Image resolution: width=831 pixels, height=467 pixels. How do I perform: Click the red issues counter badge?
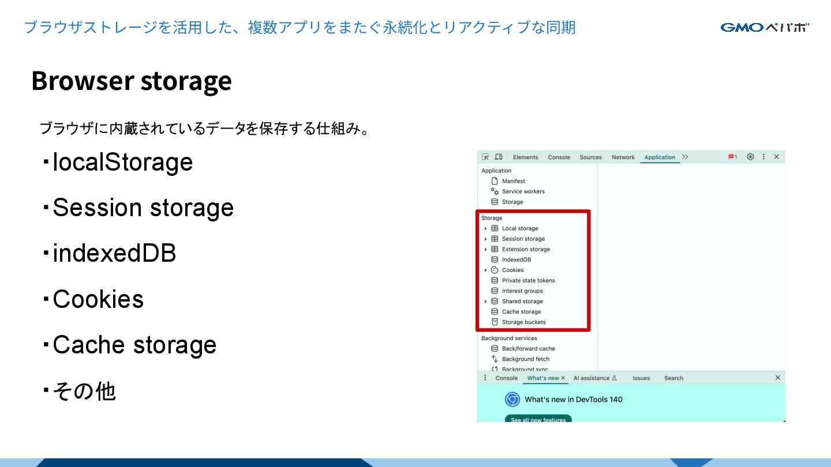(732, 157)
